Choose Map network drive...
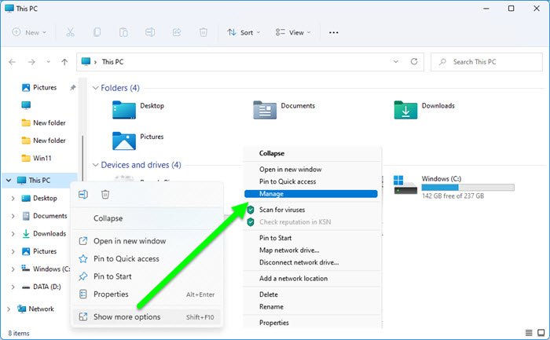 289,250
